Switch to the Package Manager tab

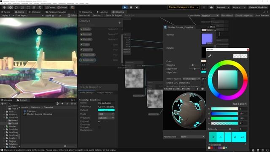tap(56, 12)
